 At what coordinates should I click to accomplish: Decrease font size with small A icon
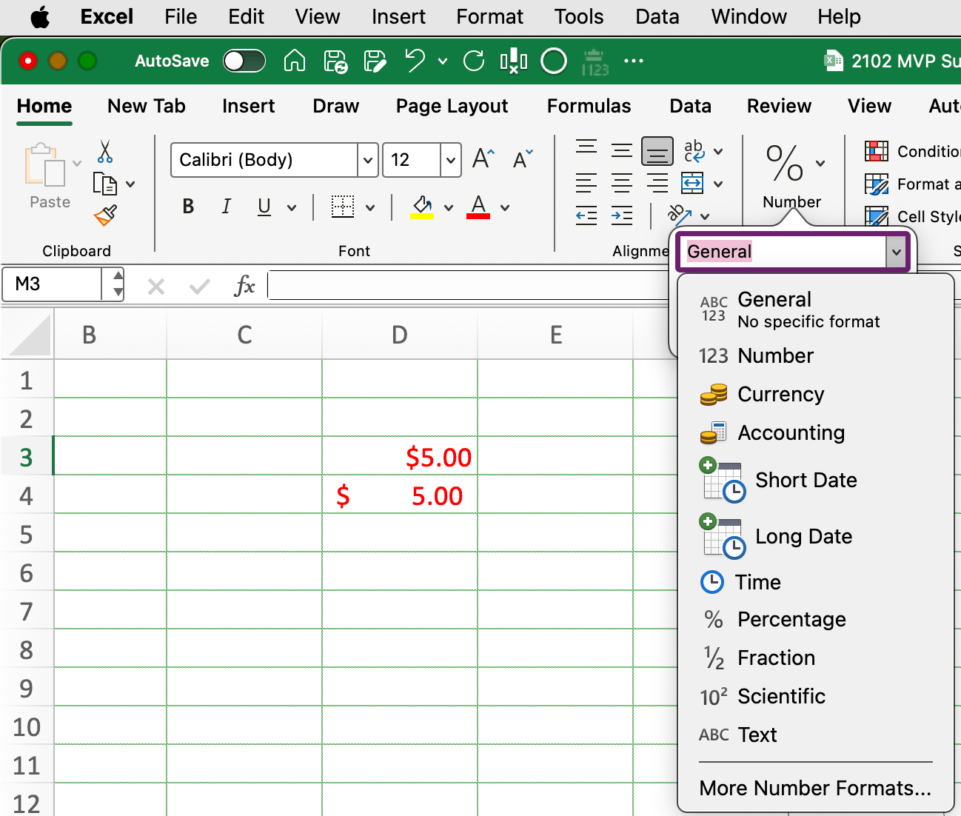(523, 158)
